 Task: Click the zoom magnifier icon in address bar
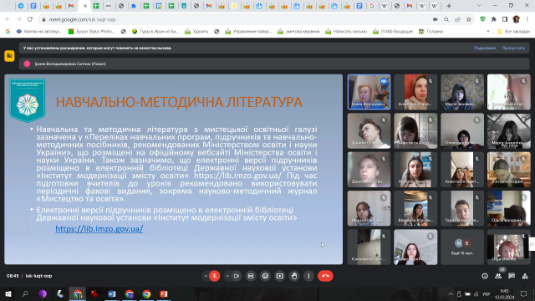[446, 19]
